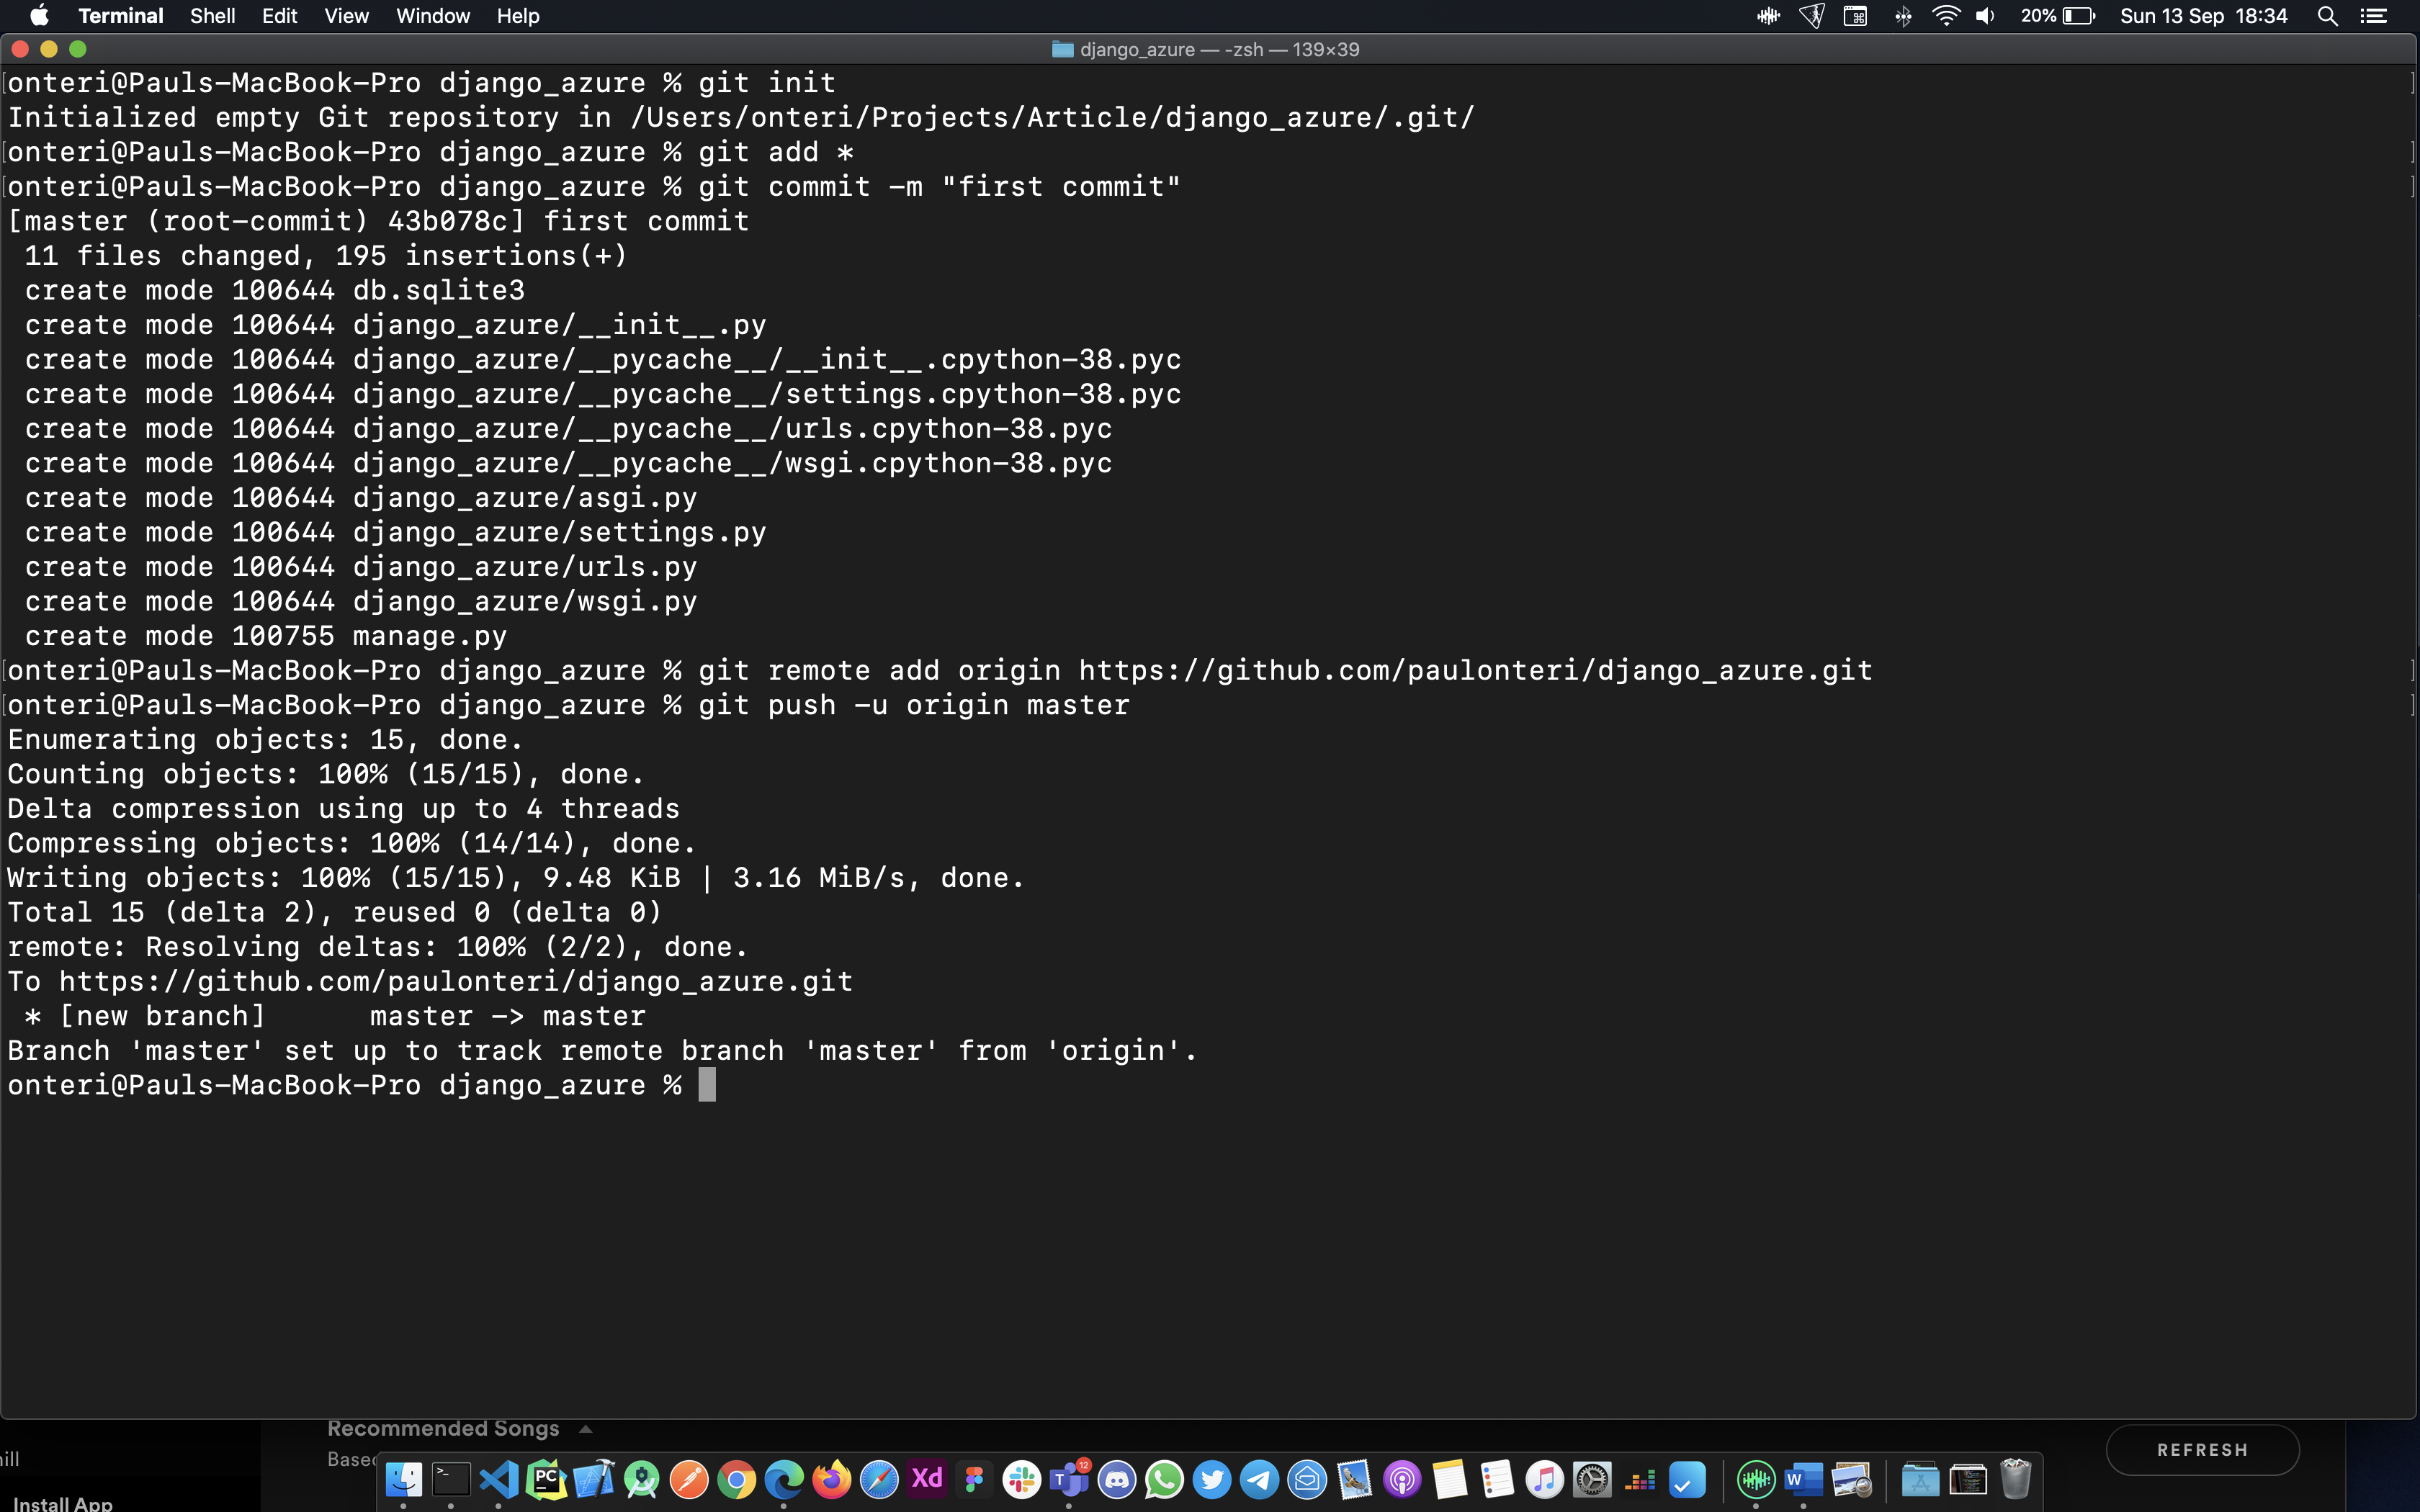Launch Adobe XD from the dock

coord(926,1479)
